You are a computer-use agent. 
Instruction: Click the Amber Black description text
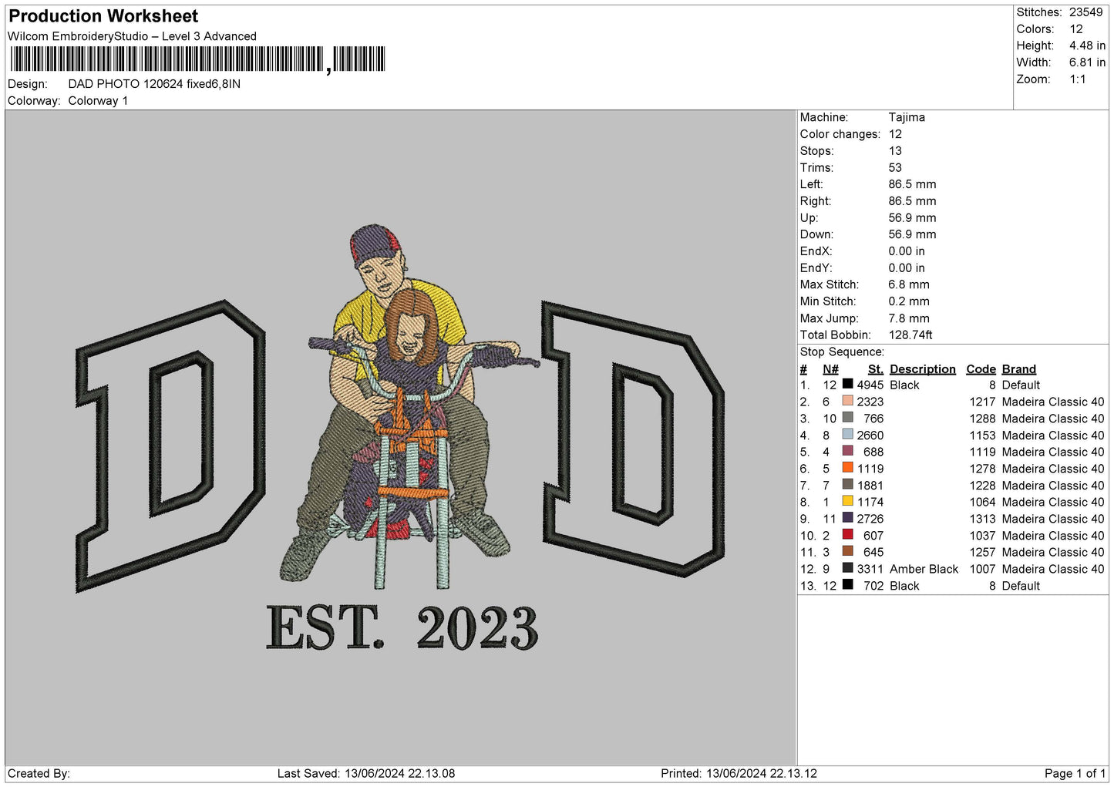pos(924,569)
